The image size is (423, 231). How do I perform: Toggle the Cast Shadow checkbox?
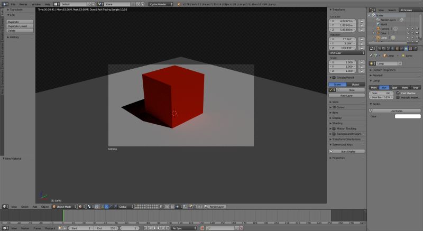[x=398, y=93]
